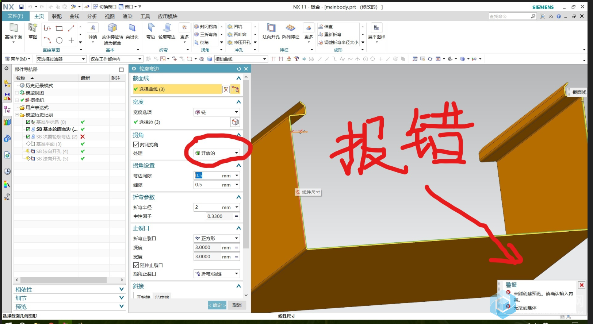Pick the line sketch tool
593x324 pixels.
(71, 28)
